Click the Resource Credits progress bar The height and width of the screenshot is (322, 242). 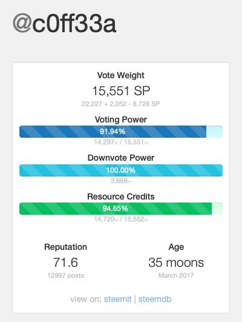point(121,209)
